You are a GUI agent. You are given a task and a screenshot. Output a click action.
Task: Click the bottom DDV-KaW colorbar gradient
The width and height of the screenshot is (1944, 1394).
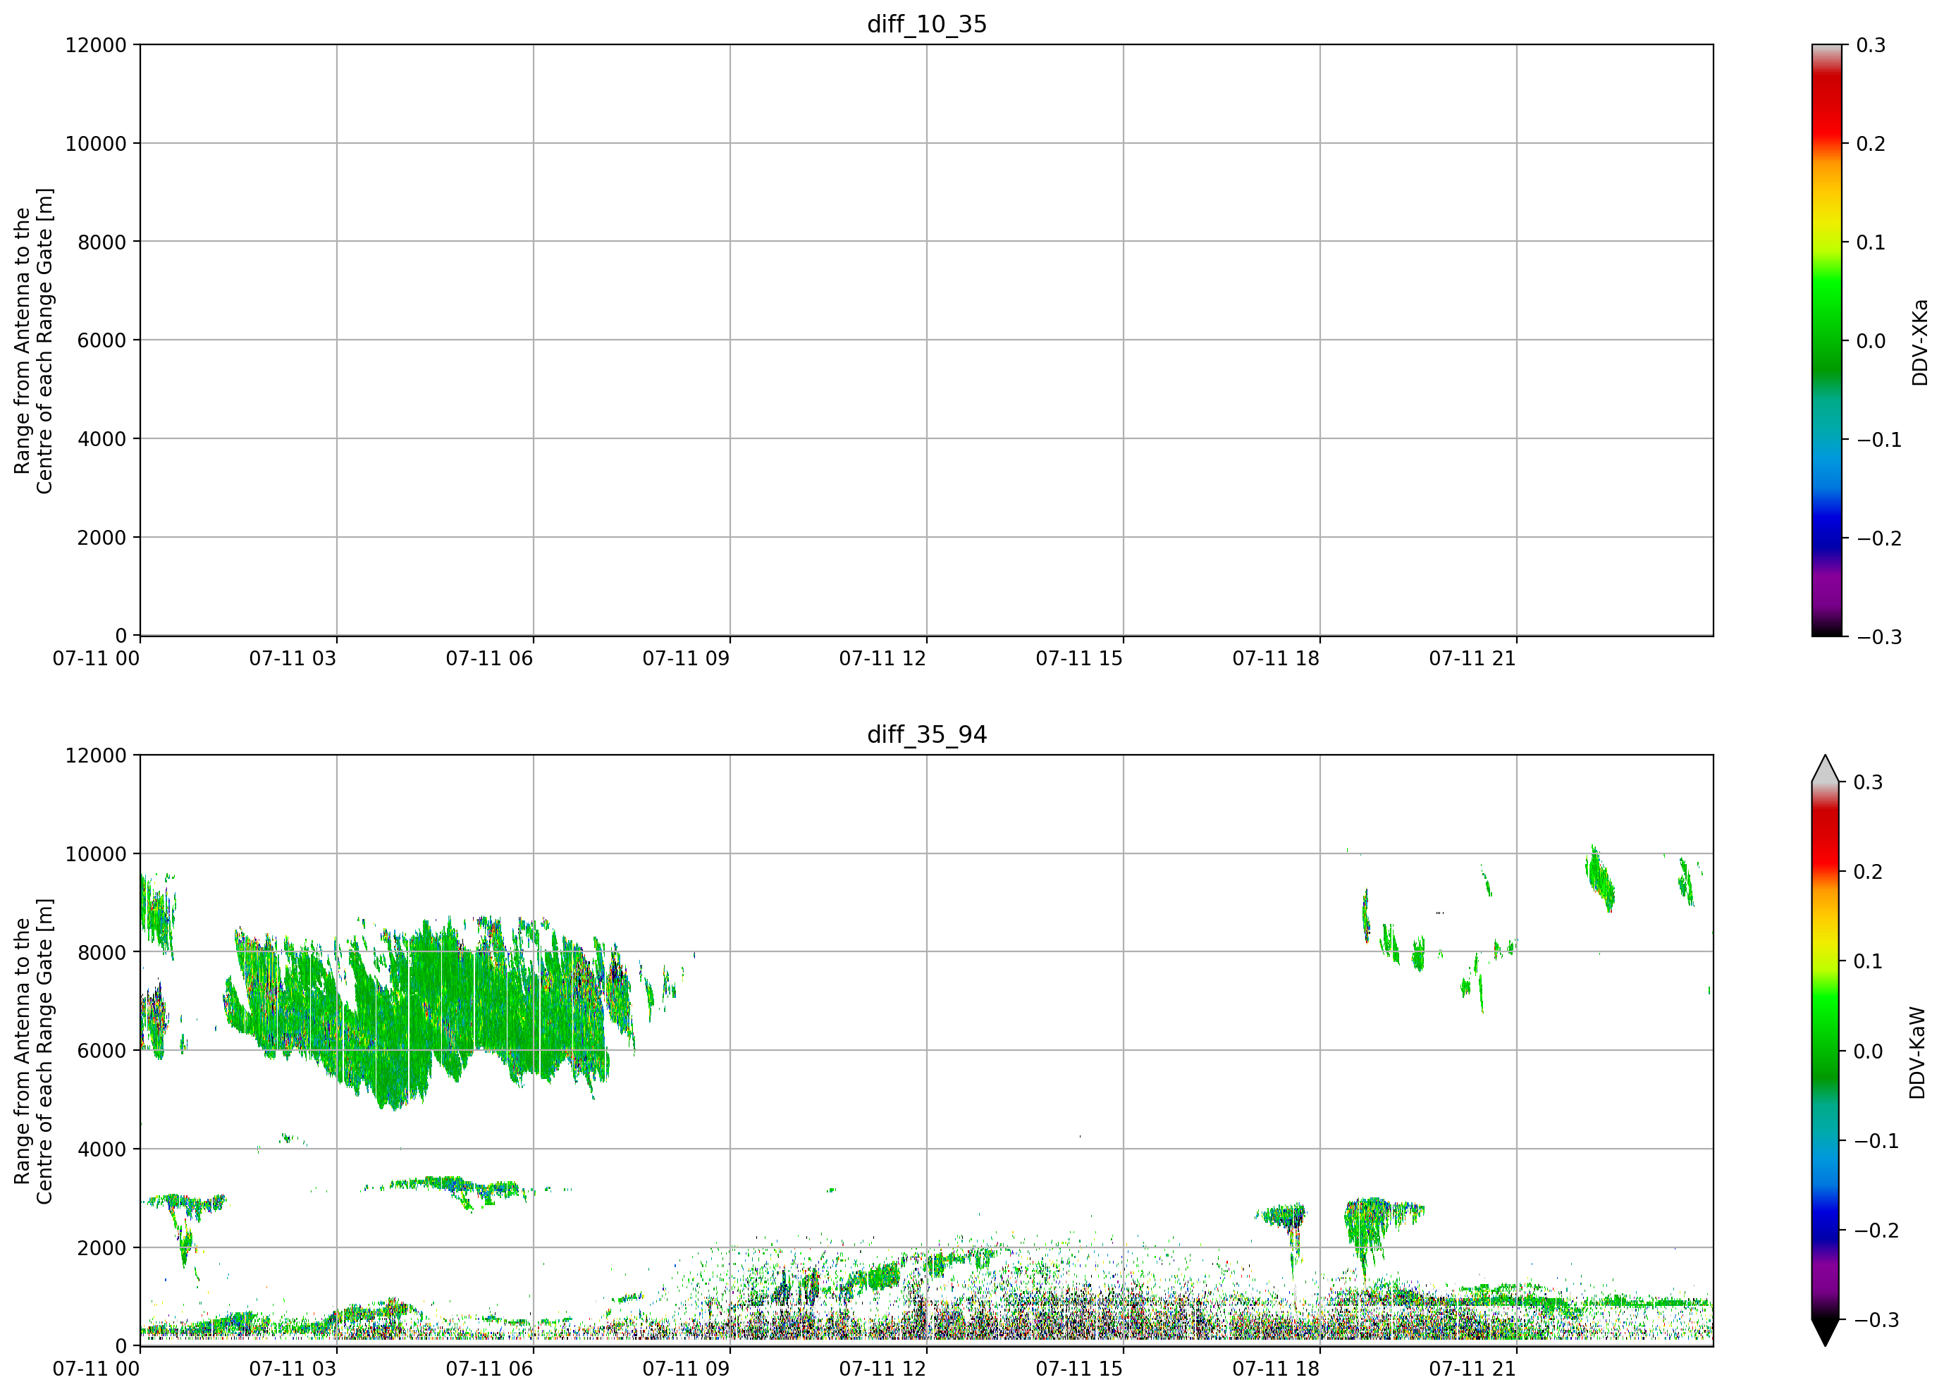pos(1826,1050)
